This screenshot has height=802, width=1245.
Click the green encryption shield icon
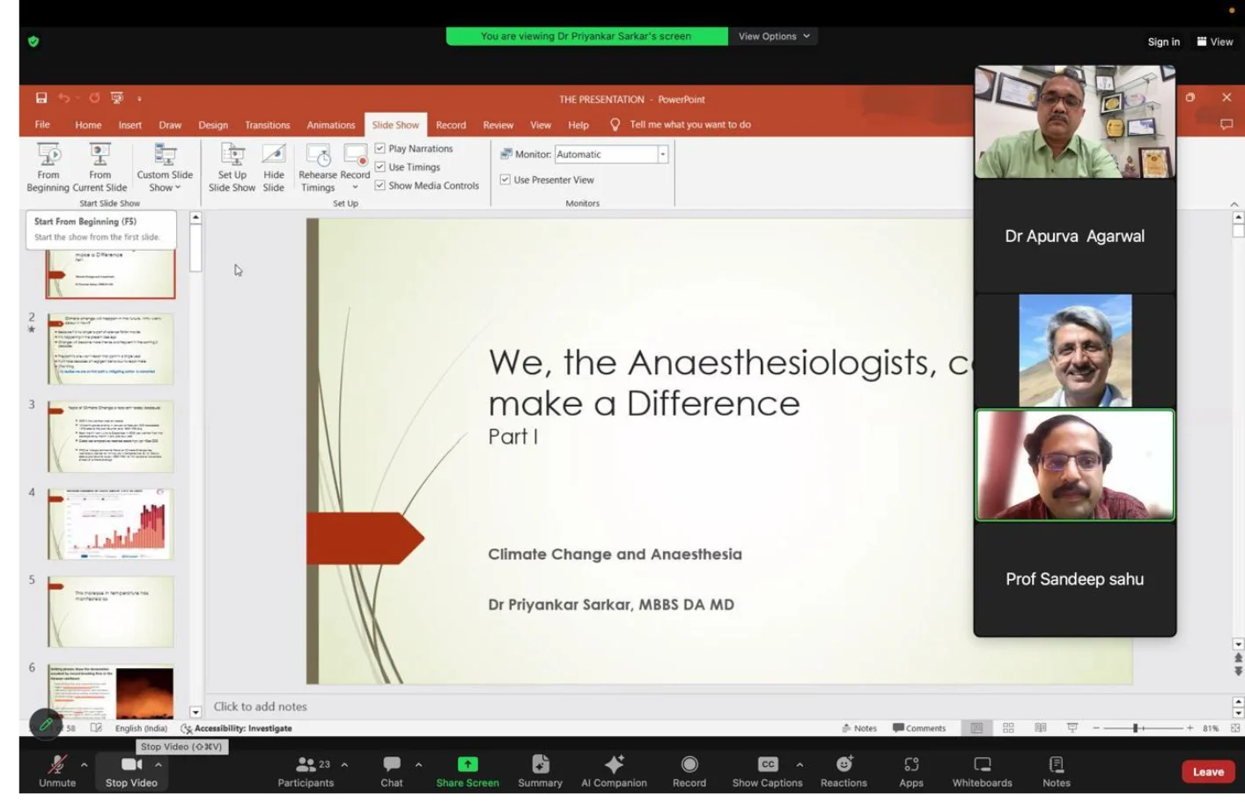pyautogui.click(x=33, y=41)
